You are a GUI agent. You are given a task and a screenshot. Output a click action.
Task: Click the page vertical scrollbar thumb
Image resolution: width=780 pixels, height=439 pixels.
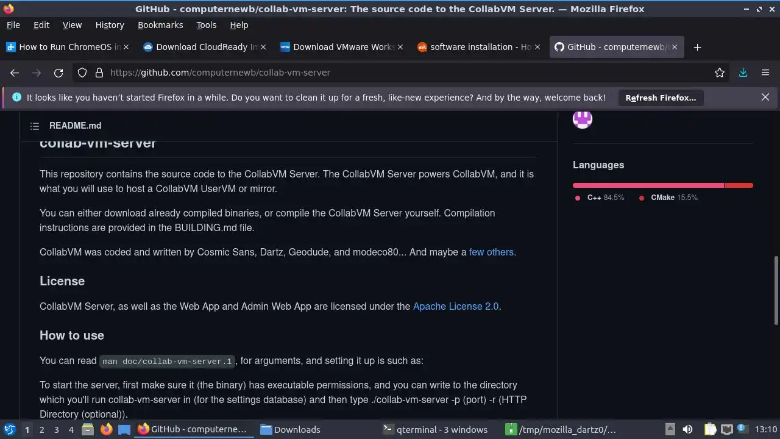click(x=776, y=290)
